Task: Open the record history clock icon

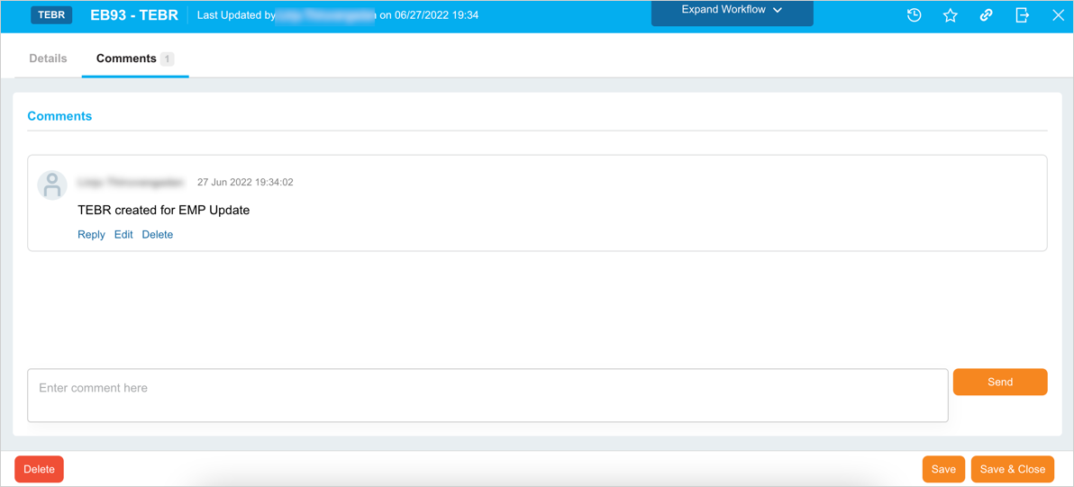Action: 914,15
